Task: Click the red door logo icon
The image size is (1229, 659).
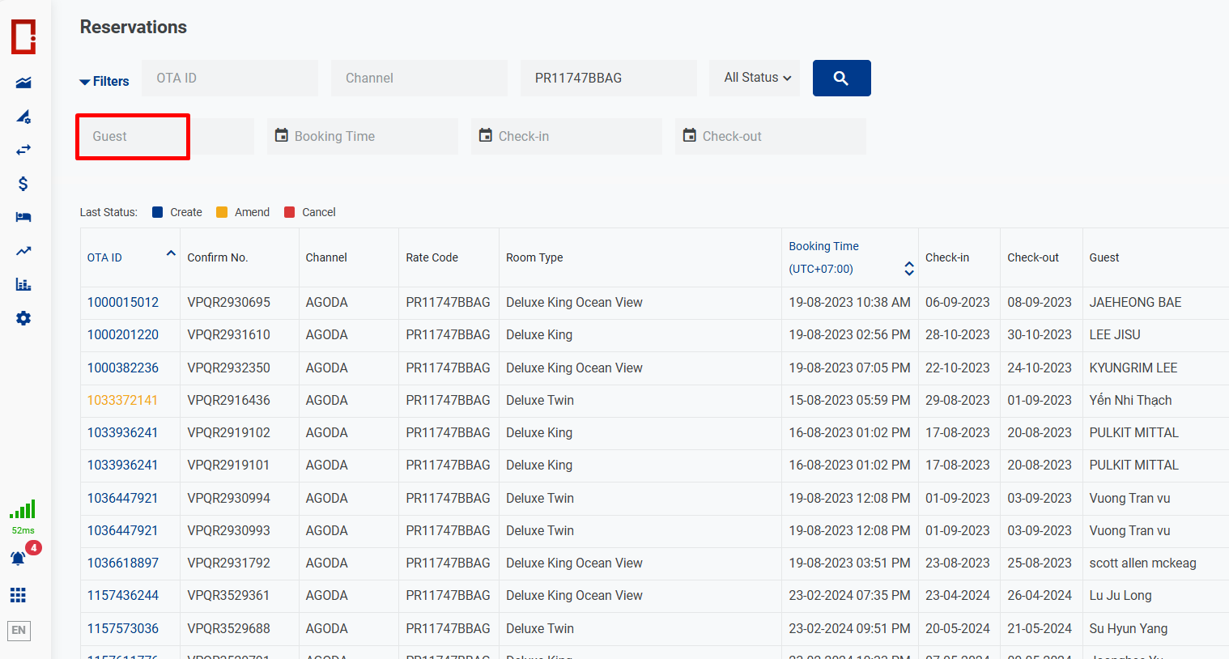Action: point(23,36)
